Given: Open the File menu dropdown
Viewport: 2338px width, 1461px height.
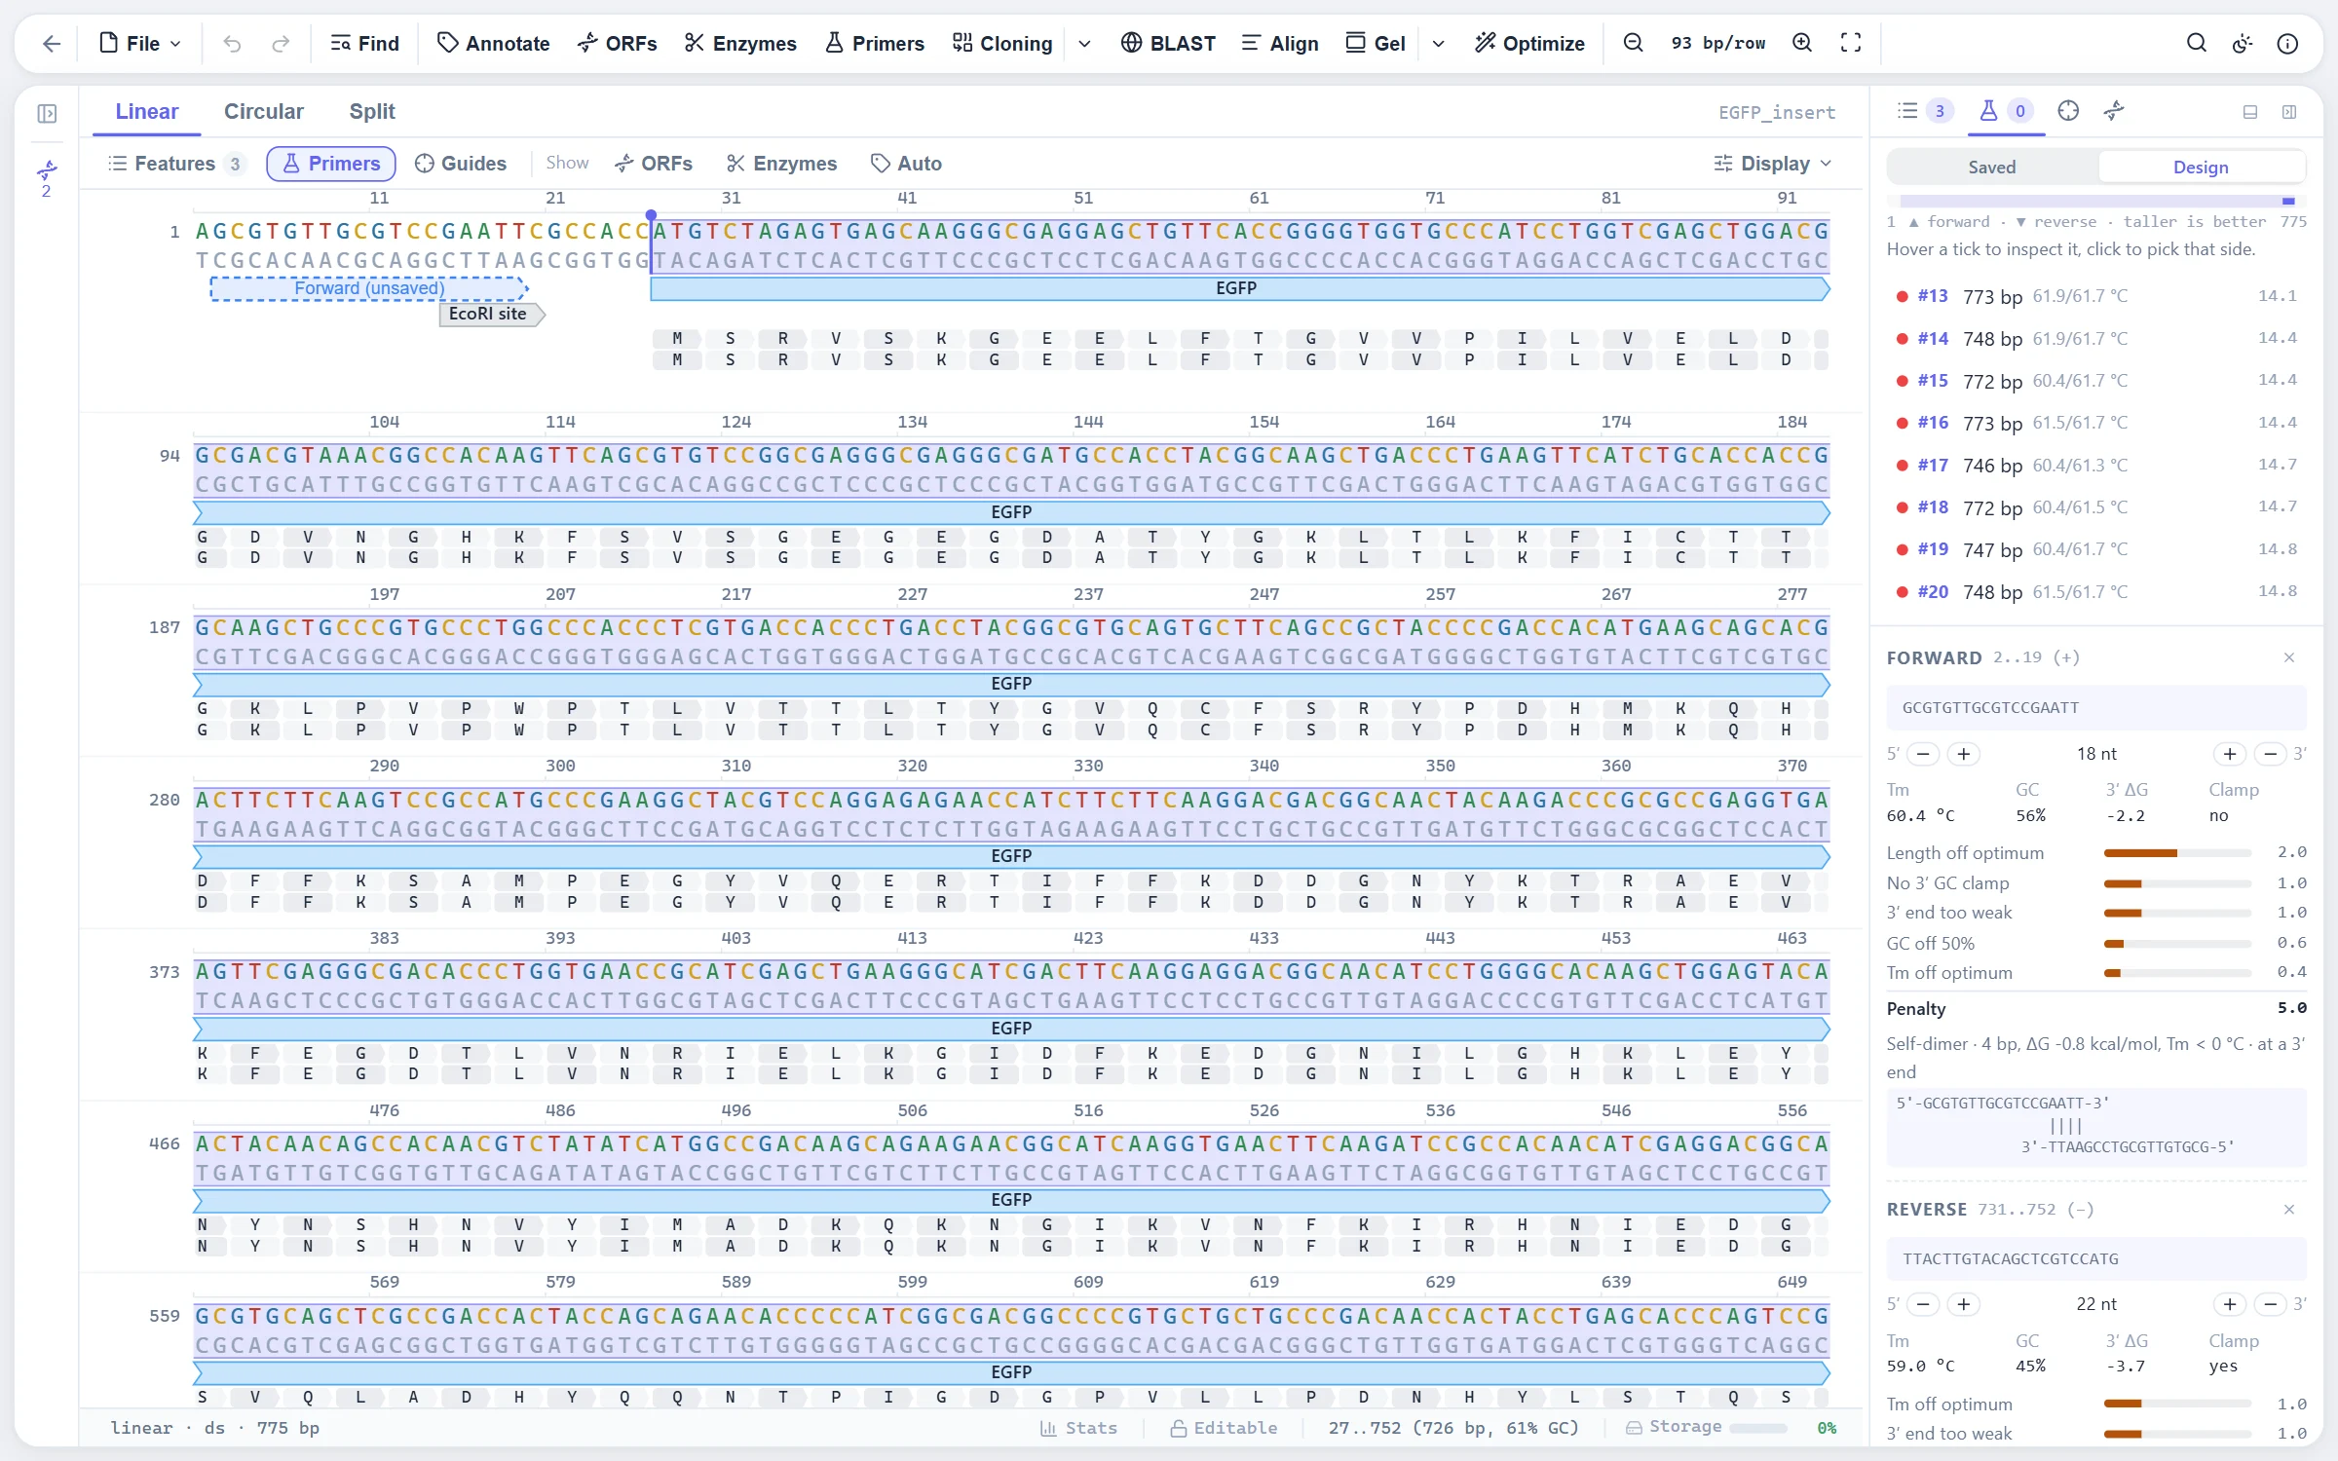Looking at the screenshot, I should [141, 43].
